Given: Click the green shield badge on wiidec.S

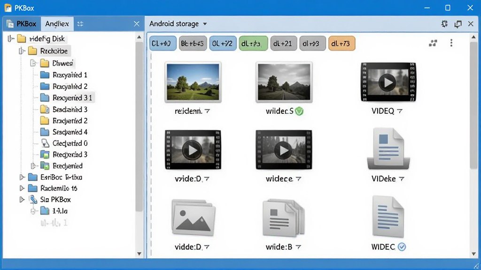Looking at the screenshot, I should tap(299, 111).
